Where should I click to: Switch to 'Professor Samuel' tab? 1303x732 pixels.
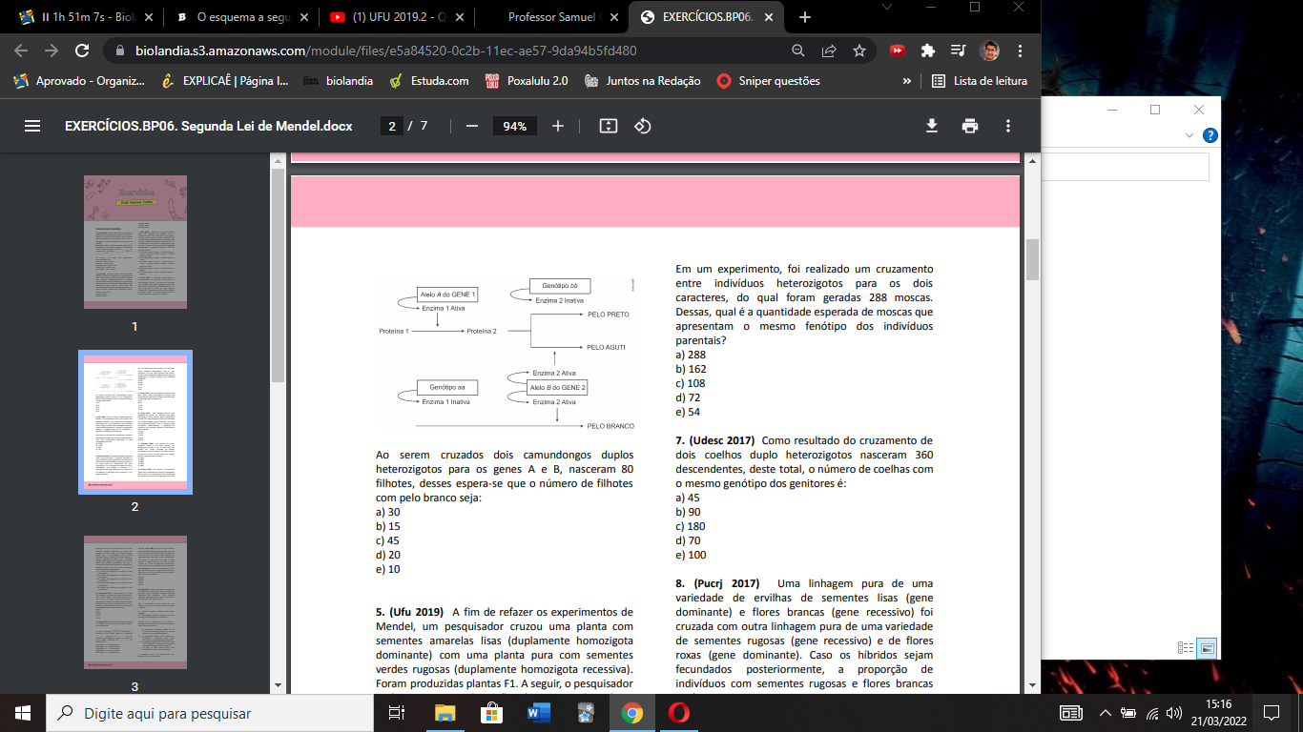point(553,17)
